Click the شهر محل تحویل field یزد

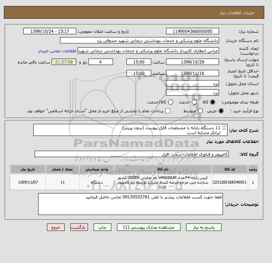193,92
